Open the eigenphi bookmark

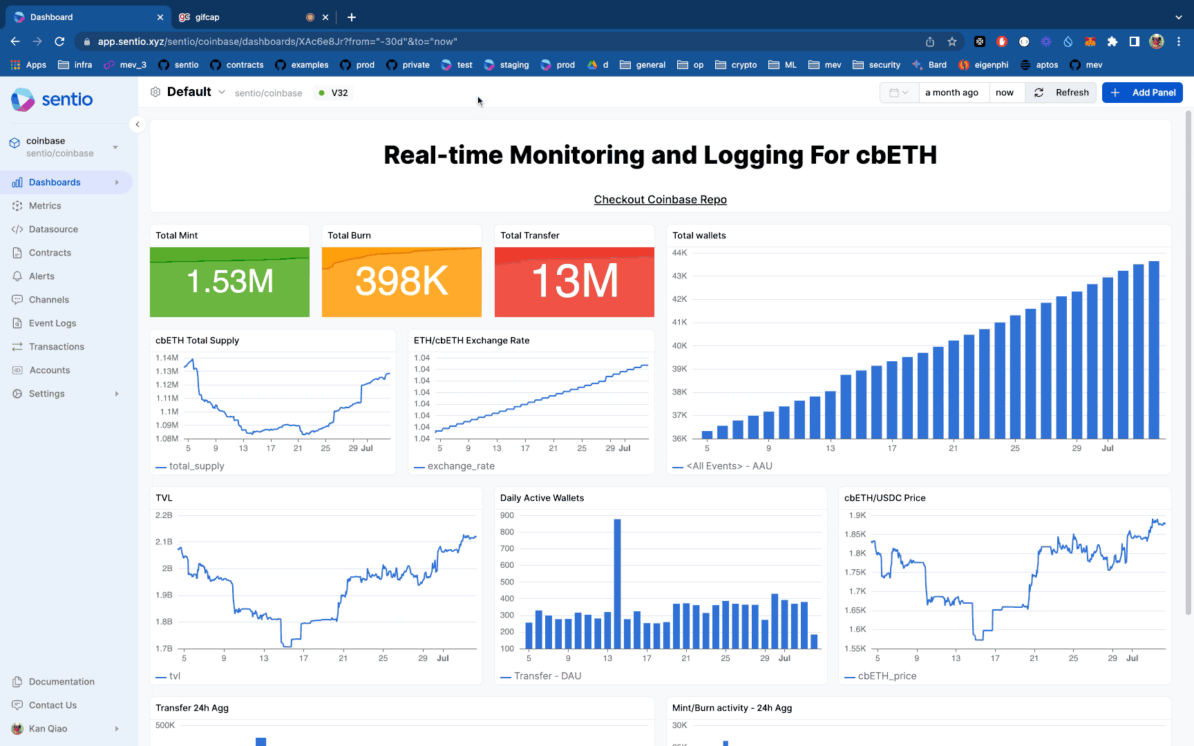pyautogui.click(x=983, y=65)
